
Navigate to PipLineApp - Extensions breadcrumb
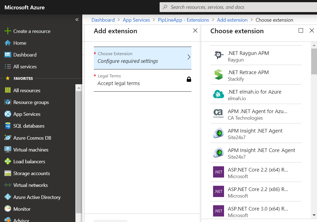tap(183, 20)
